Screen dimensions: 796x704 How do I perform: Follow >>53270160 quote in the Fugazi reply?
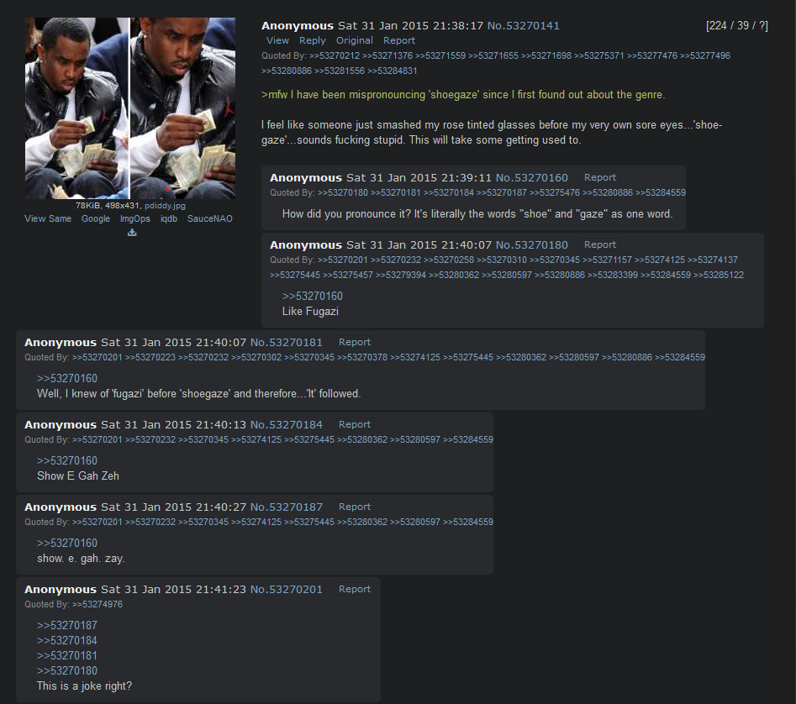312,297
